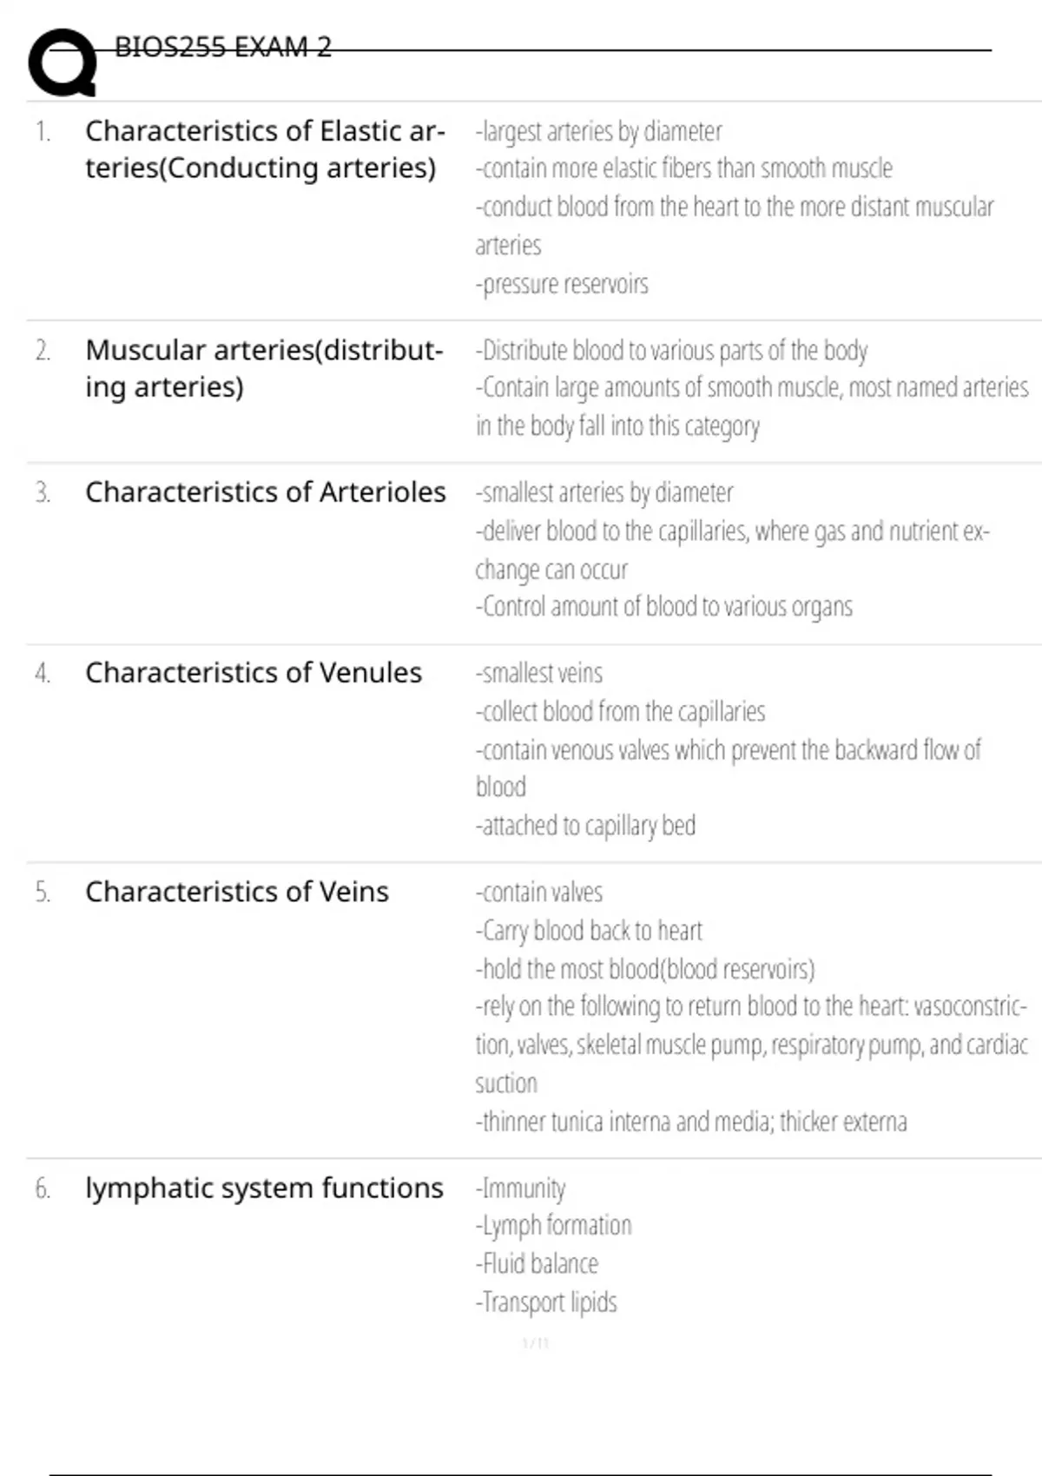Viewport: 1042px width, 1476px height.
Task: Click 'Carry blood back to heart' line
Action: [x=589, y=930]
